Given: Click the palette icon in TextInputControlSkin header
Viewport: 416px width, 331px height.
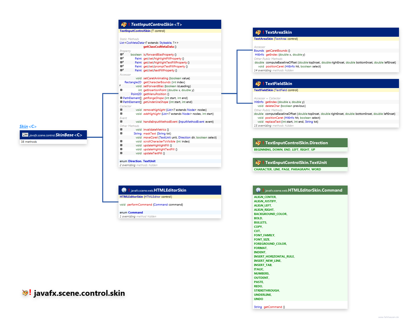Looking at the screenshot, I should coord(124,25).
